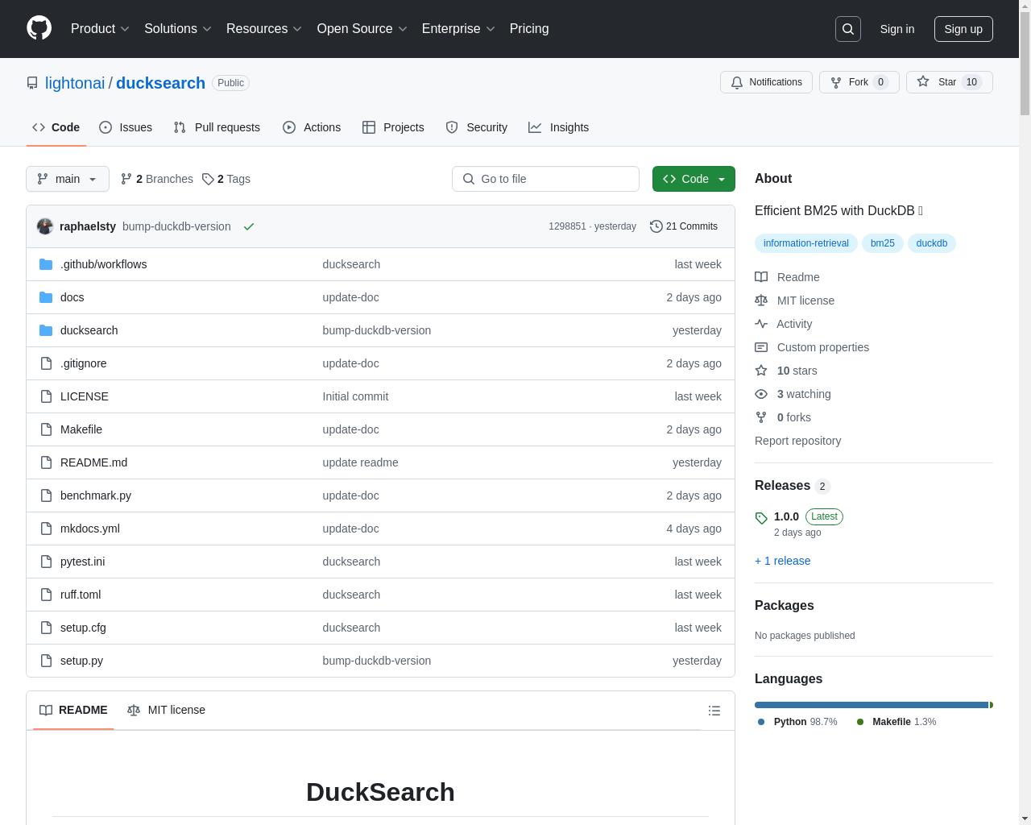Viewport: 1031px width, 825px height.
Task: Open setup.py file
Action: [x=81, y=661]
